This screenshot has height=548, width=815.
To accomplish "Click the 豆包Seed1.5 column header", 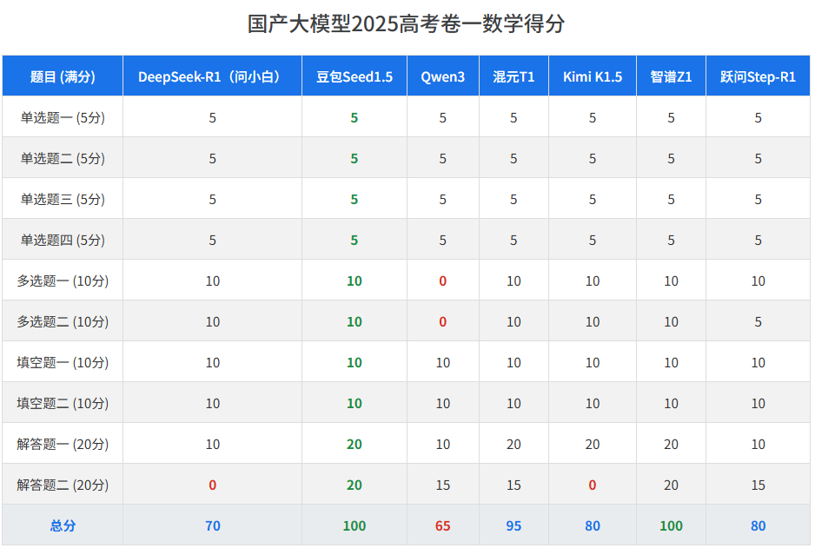I will (354, 77).
